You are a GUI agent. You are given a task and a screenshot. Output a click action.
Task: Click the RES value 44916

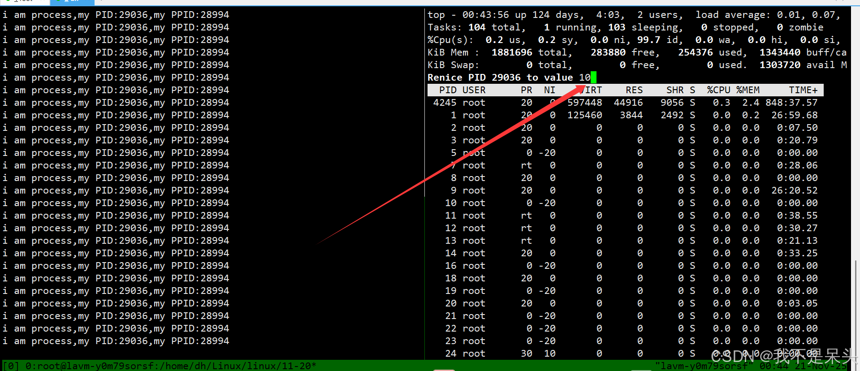(x=628, y=103)
